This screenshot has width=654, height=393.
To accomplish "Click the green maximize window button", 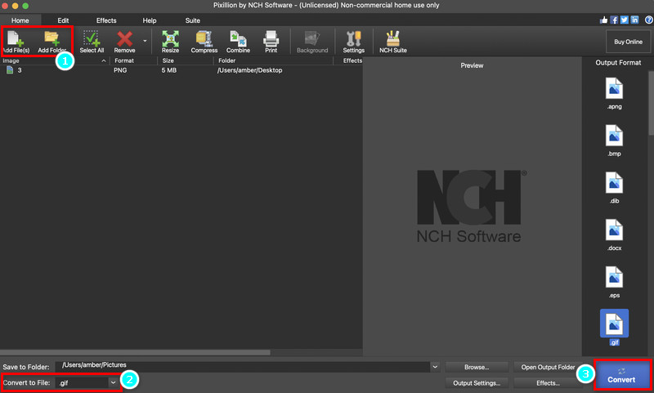I will pos(25,6).
